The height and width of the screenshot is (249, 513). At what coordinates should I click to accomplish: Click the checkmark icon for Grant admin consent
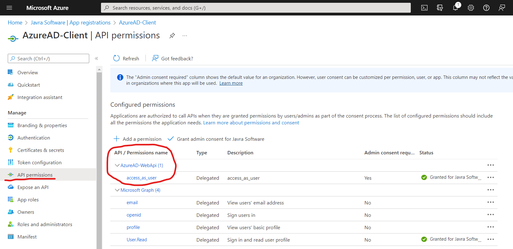click(x=170, y=139)
